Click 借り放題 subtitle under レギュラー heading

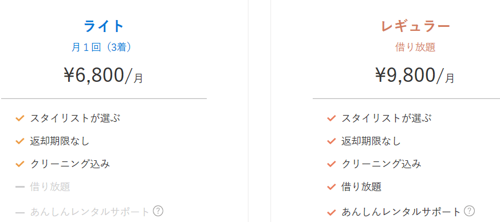[415, 47]
